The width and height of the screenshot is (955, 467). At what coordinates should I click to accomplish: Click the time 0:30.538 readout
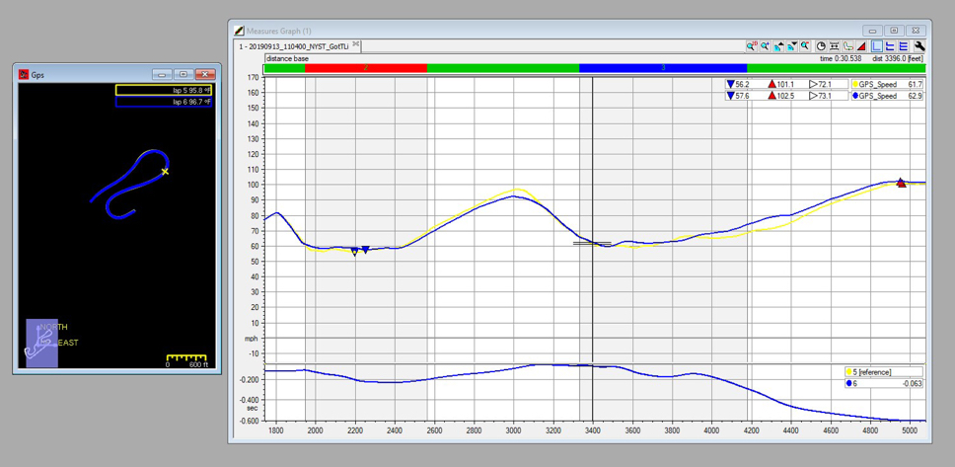(841, 58)
